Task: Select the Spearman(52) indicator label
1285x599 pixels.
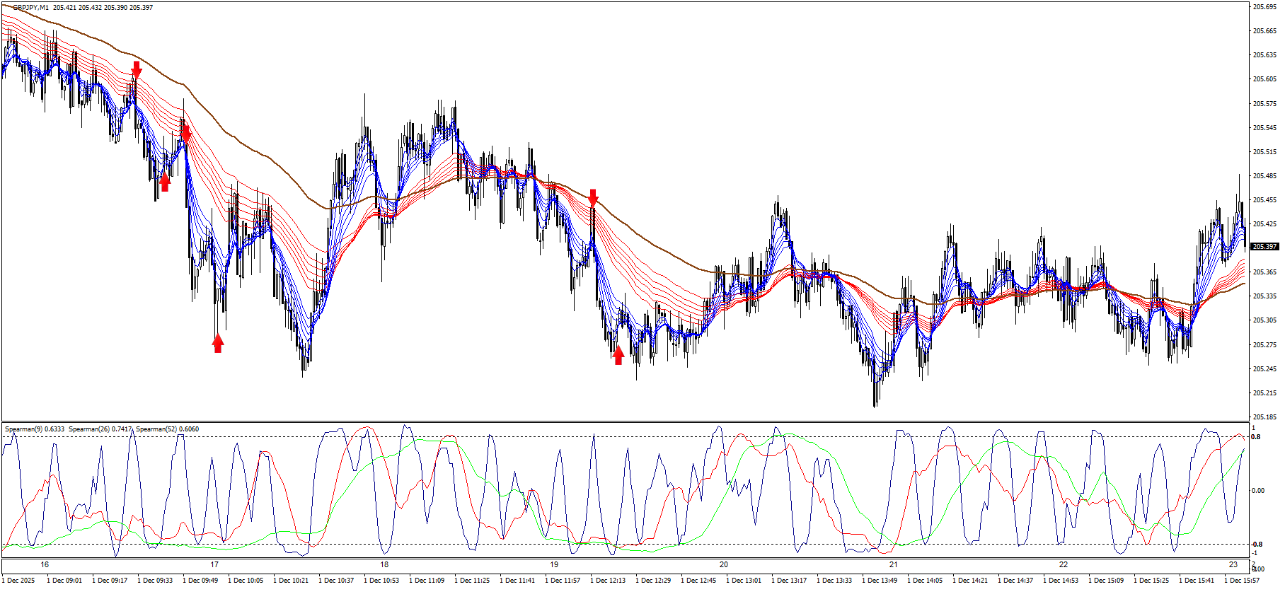Action: pos(167,429)
